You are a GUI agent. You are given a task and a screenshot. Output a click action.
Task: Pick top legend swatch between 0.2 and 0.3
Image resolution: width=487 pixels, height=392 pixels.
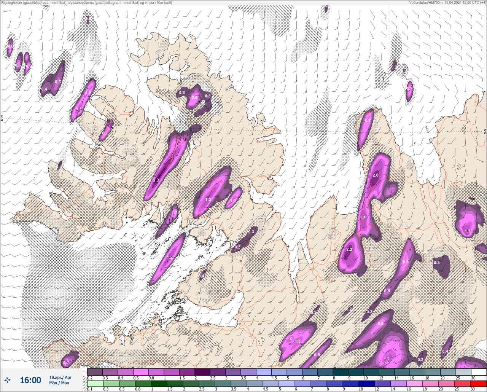95,372
